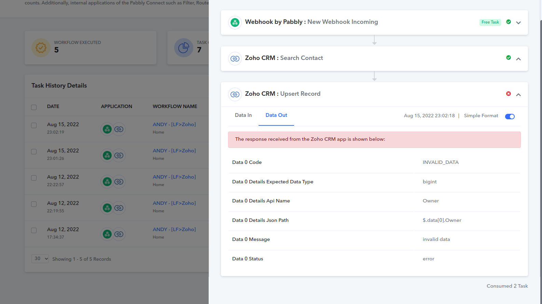Click the Workflow Executed badge icon
The image size is (542, 304).
click(x=41, y=48)
